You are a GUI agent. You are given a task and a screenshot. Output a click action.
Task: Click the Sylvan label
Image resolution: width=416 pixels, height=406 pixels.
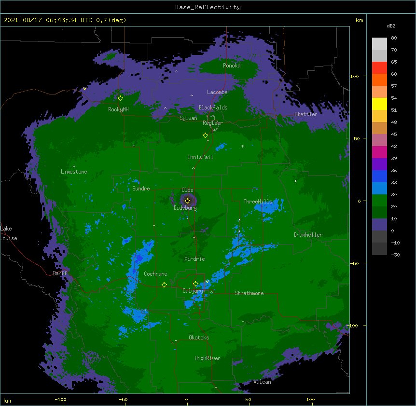(188, 118)
